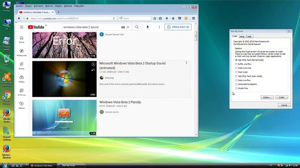Open the Zobrazení menu in Firefox
300x168 pixels.
[38, 6]
